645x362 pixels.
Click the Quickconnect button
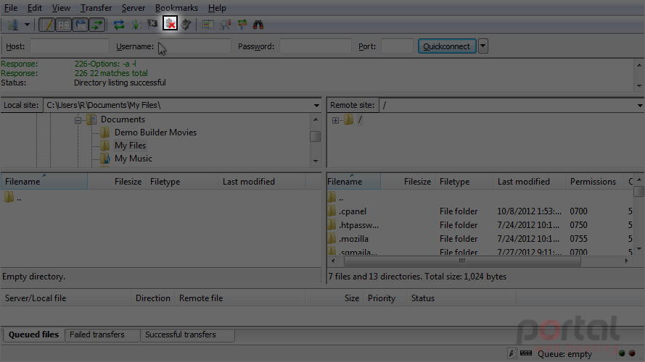click(447, 46)
